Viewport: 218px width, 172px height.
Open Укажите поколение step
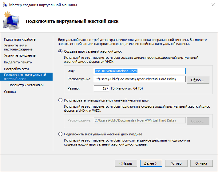tap(20, 55)
